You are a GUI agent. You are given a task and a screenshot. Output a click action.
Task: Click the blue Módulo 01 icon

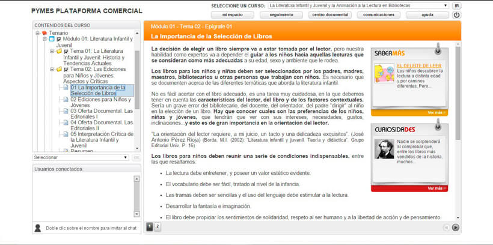pos(52,39)
